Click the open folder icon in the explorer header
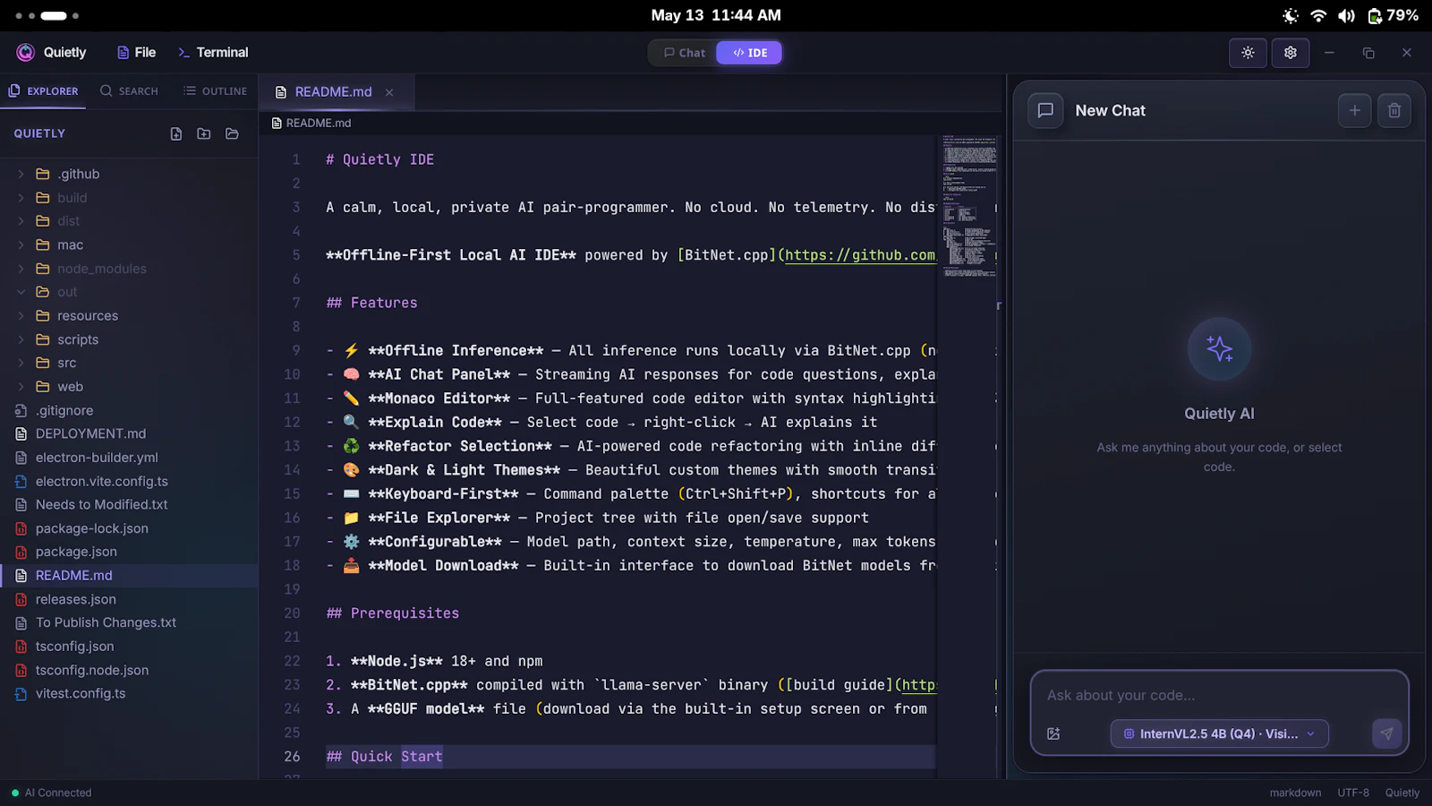The width and height of the screenshot is (1432, 806). (x=232, y=133)
